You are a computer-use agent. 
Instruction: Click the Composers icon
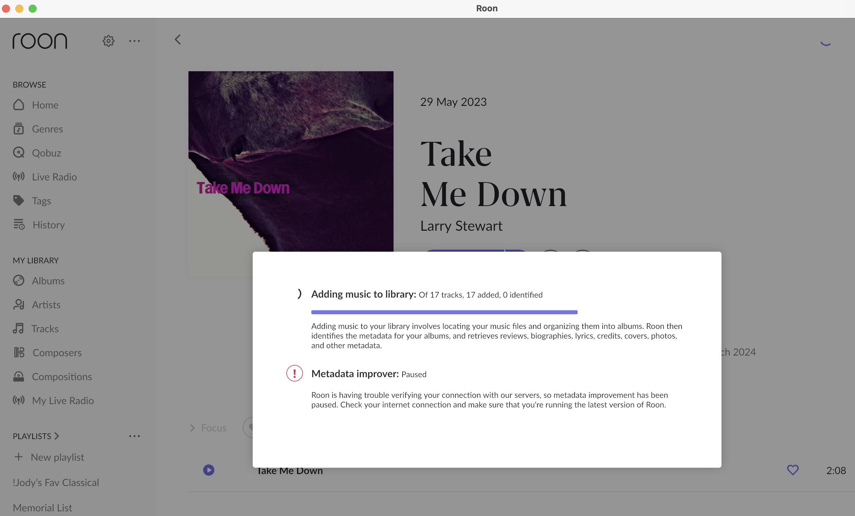[19, 352]
